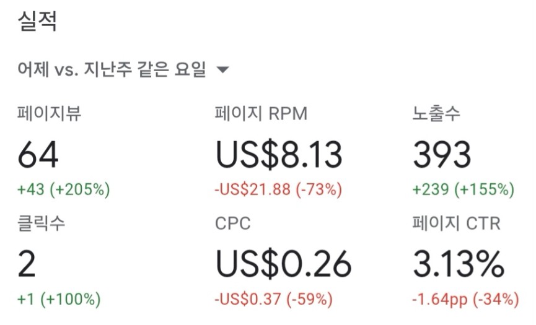Screen dimensions: 536x325
Task: Click the +1 (+100%) change text
Action: click(59, 300)
